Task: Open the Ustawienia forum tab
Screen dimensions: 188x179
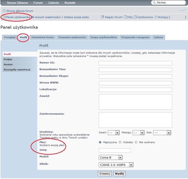Action: (x=43, y=37)
